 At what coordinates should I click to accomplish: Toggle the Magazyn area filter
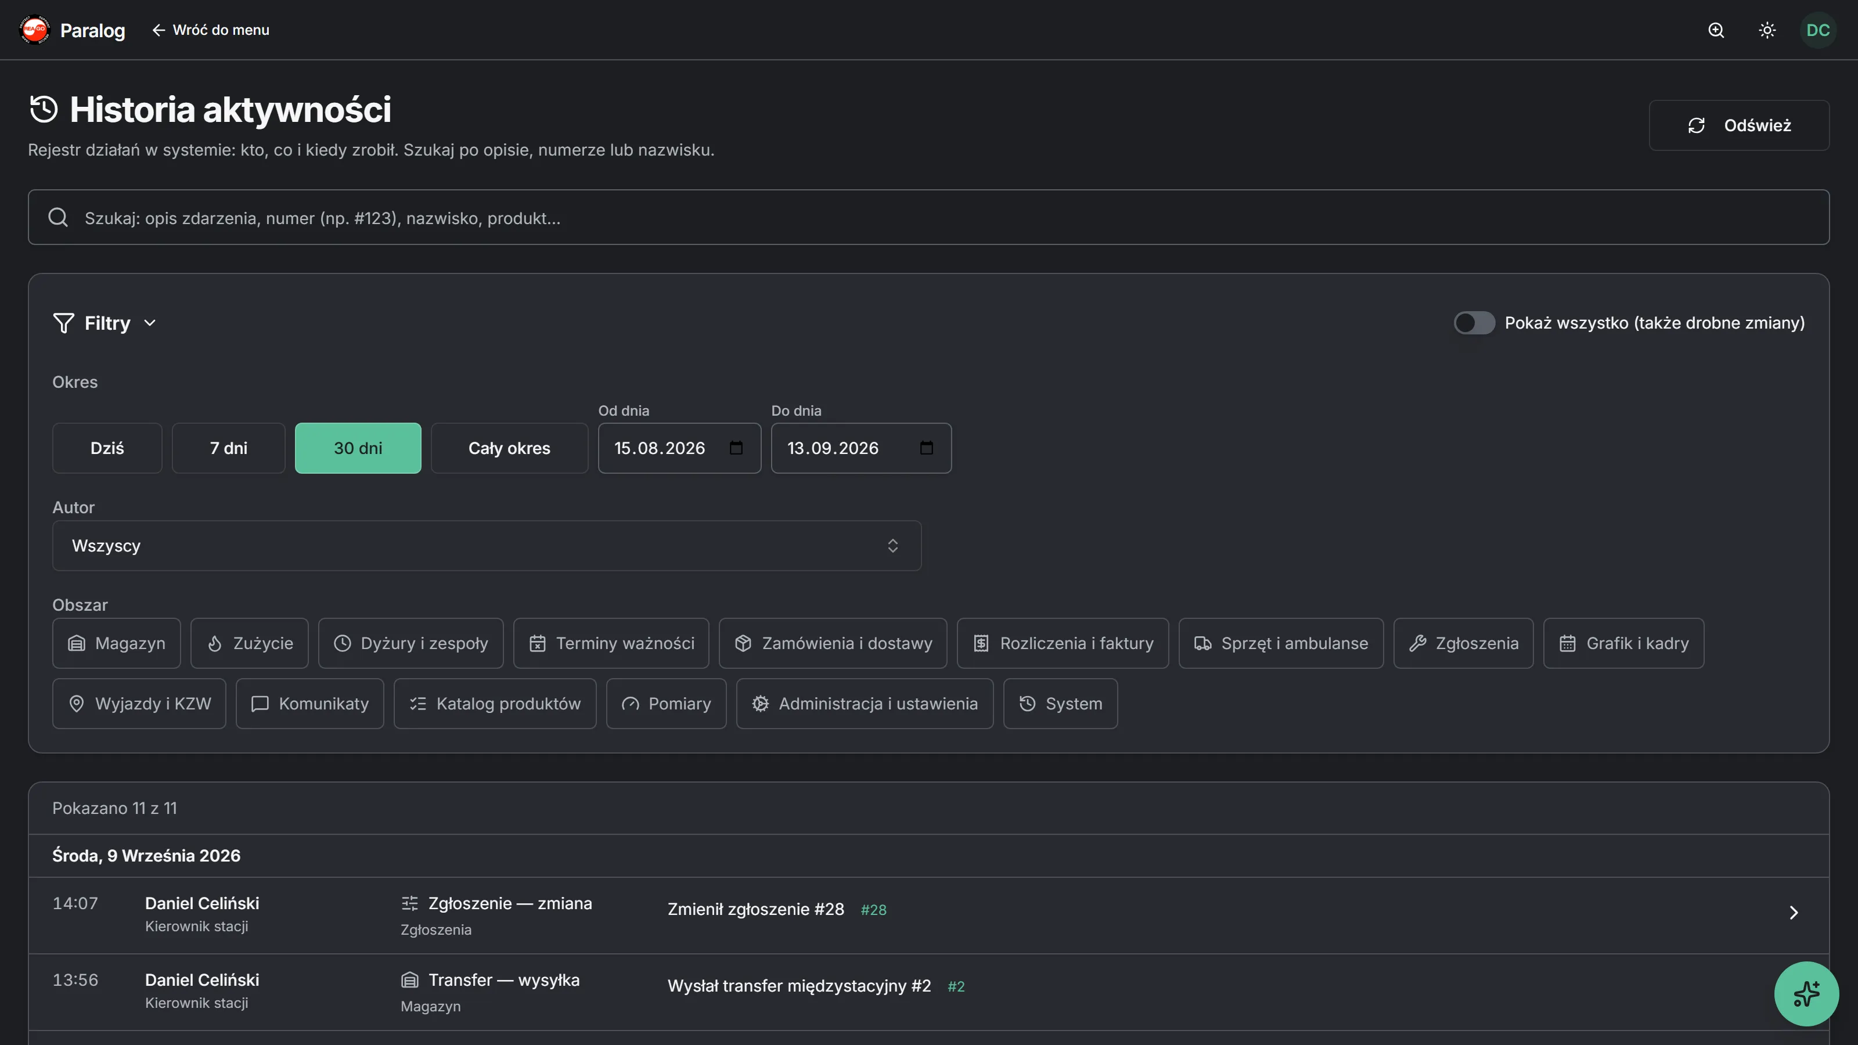point(116,643)
